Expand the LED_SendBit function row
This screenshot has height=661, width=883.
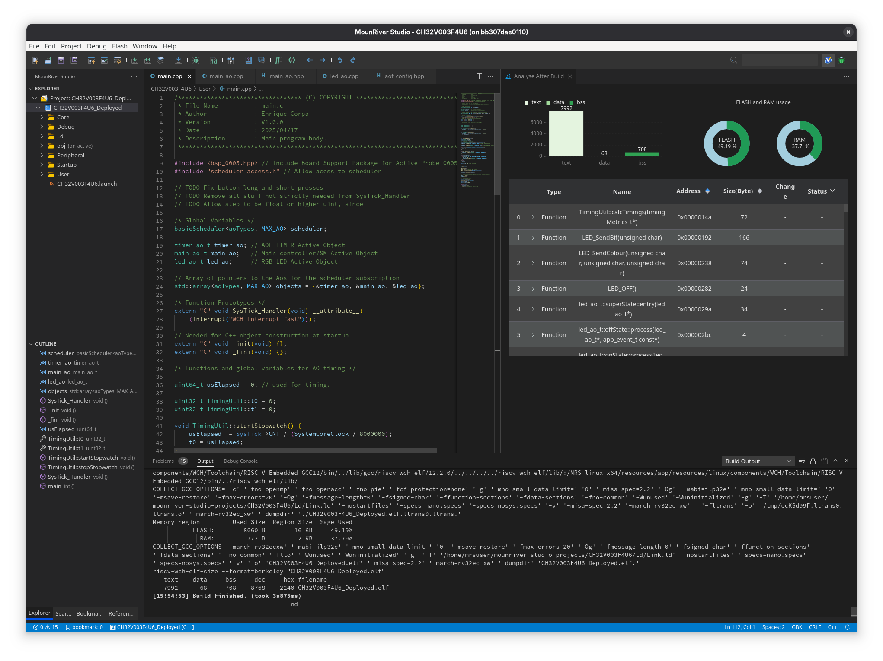point(534,238)
